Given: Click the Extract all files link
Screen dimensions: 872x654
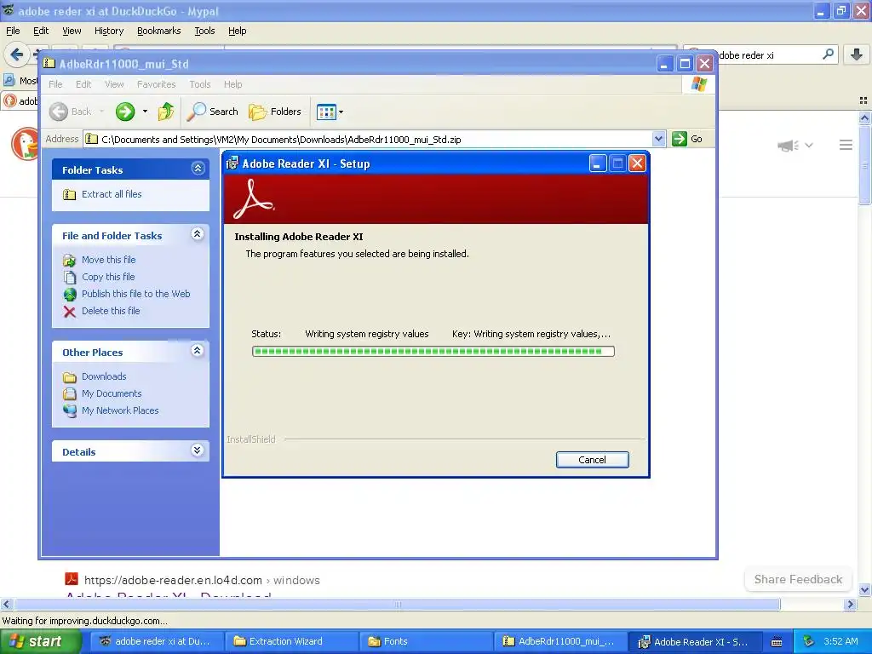Looking at the screenshot, I should point(112,194).
